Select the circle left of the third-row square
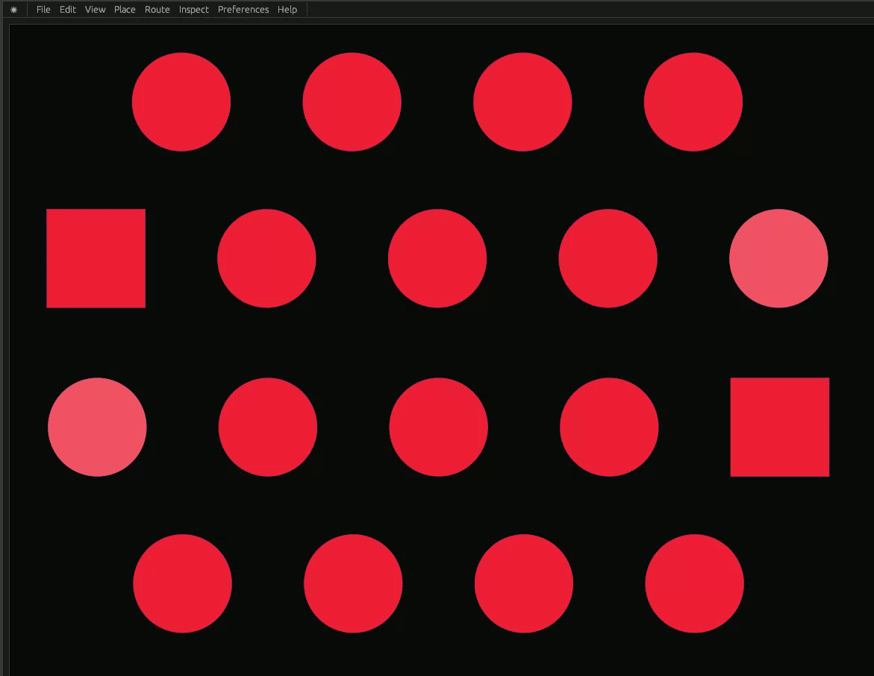Image resolution: width=874 pixels, height=676 pixels. [609, 427]
